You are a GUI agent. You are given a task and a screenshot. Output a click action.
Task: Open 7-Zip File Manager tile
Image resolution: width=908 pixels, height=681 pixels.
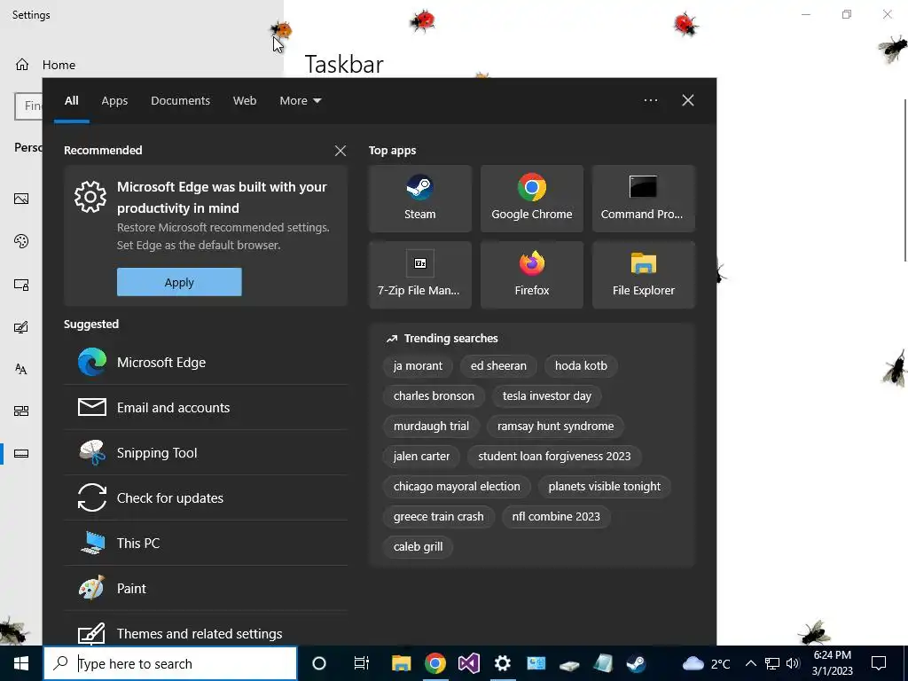click(x=419, y=275)
